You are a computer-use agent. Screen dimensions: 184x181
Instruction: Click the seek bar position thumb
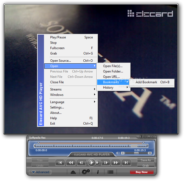(x=134, y=146)
